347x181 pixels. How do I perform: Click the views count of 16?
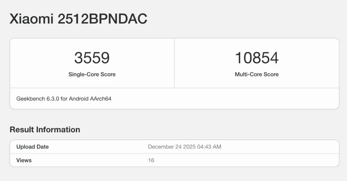click(x=151, y=160)
